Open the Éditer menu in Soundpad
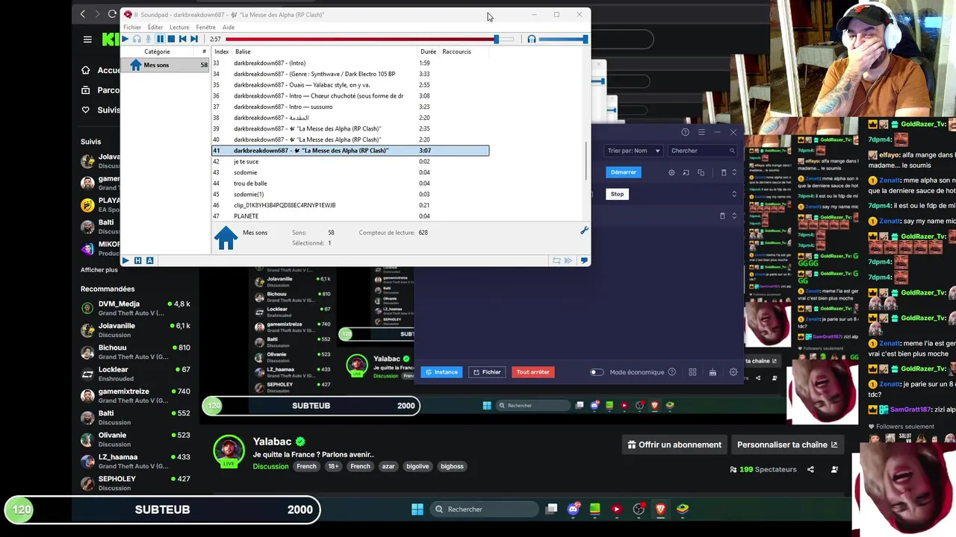Image resolution: width=956 pixels, height=537 pixels. (x=155, y=28)
